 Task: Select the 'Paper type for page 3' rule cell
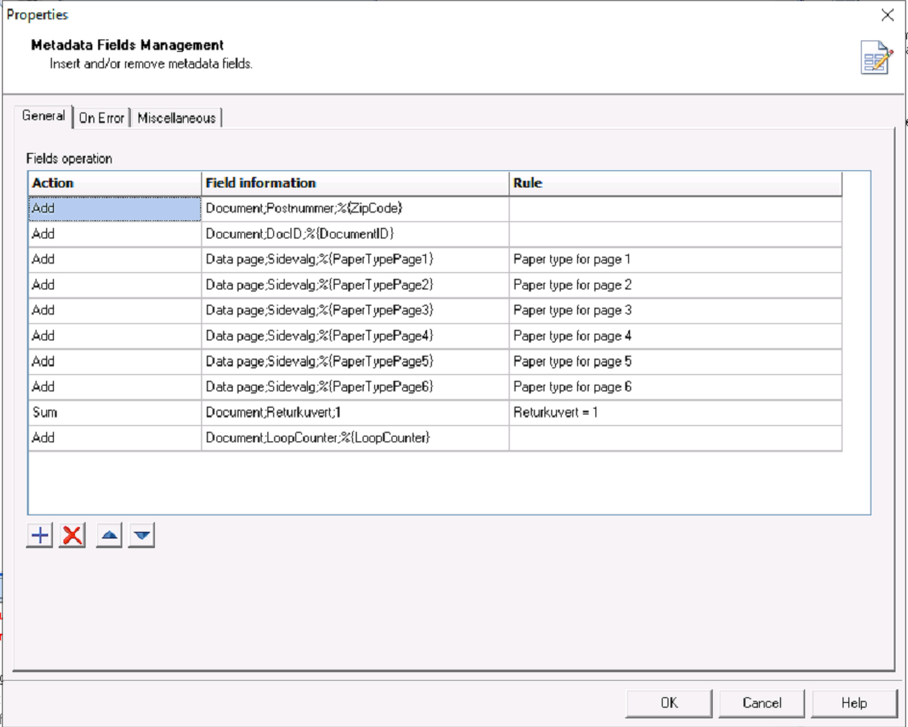point(676,311)
